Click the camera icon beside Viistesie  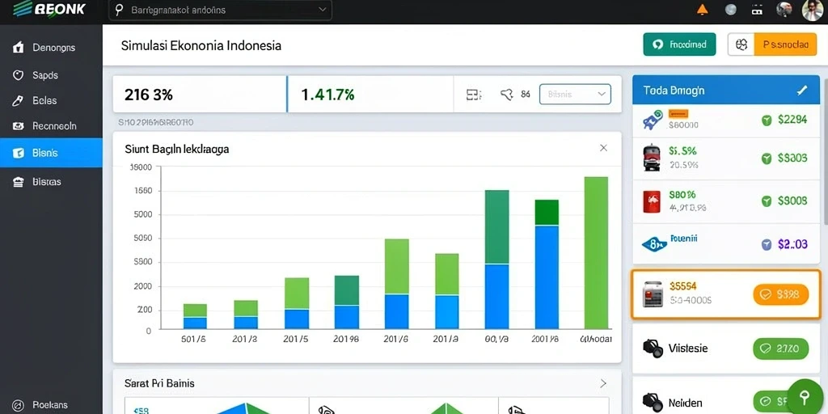pyautogui.click(x=653, y=349)
